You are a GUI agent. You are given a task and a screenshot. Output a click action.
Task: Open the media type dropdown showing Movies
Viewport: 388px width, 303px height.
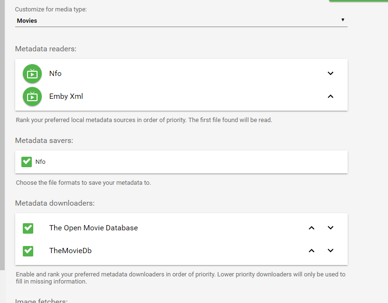(x=180, y=21)
